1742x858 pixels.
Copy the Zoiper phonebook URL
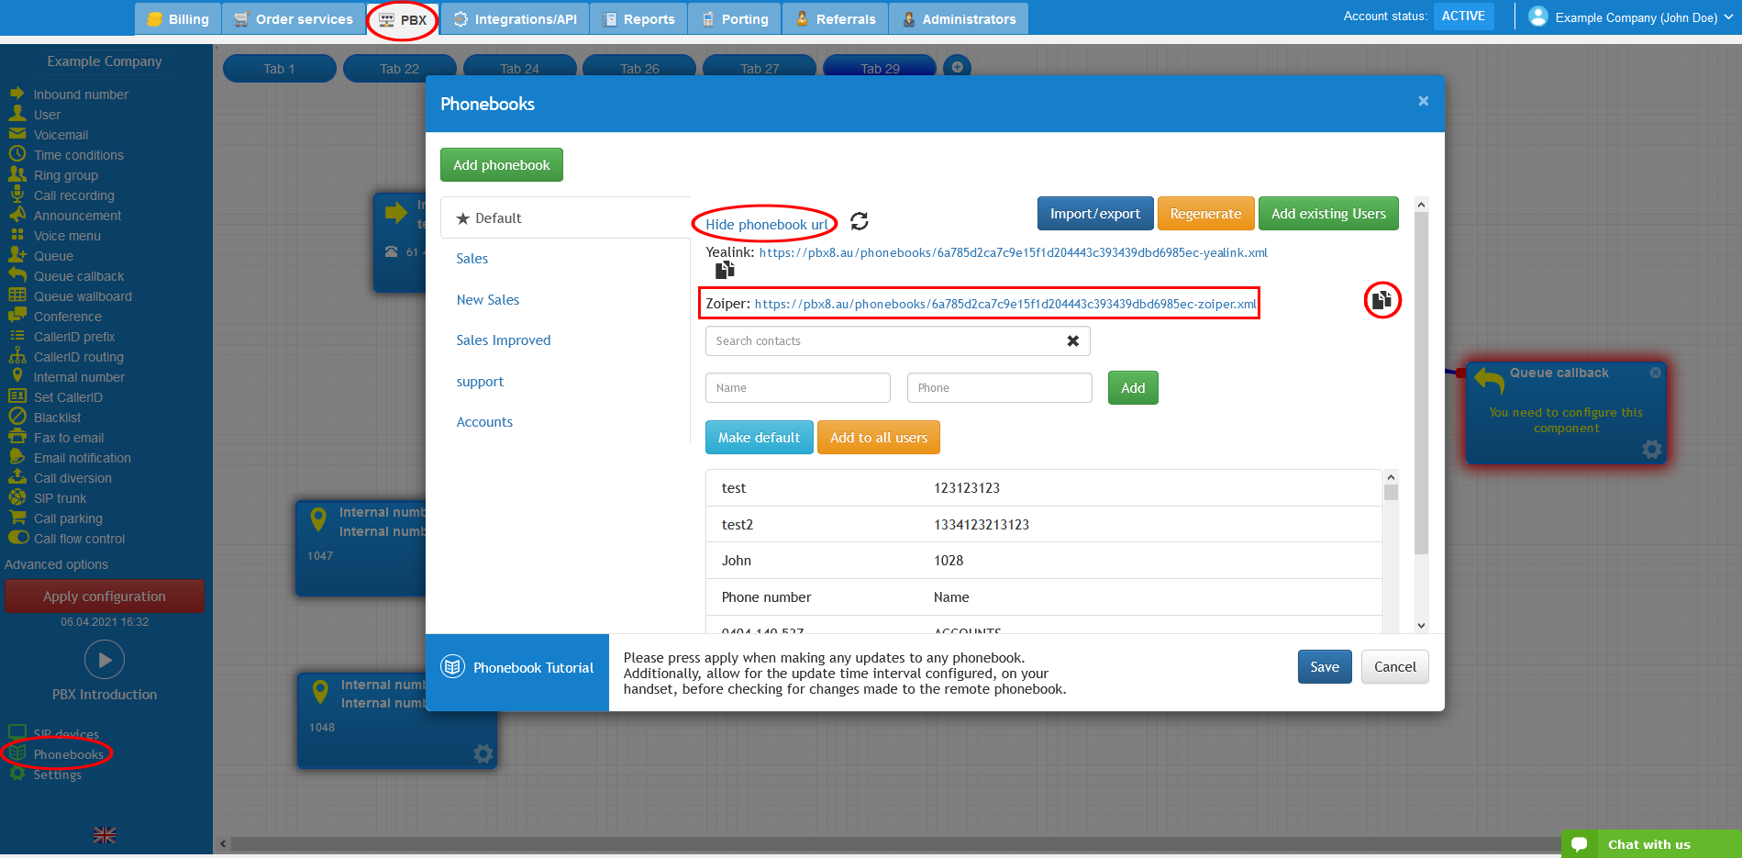tap(1382, 300)
